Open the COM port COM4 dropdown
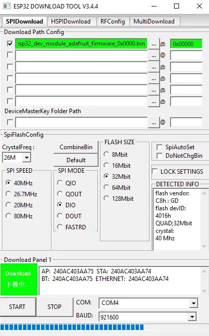This screenshot has width=209, height=336. 193,303
